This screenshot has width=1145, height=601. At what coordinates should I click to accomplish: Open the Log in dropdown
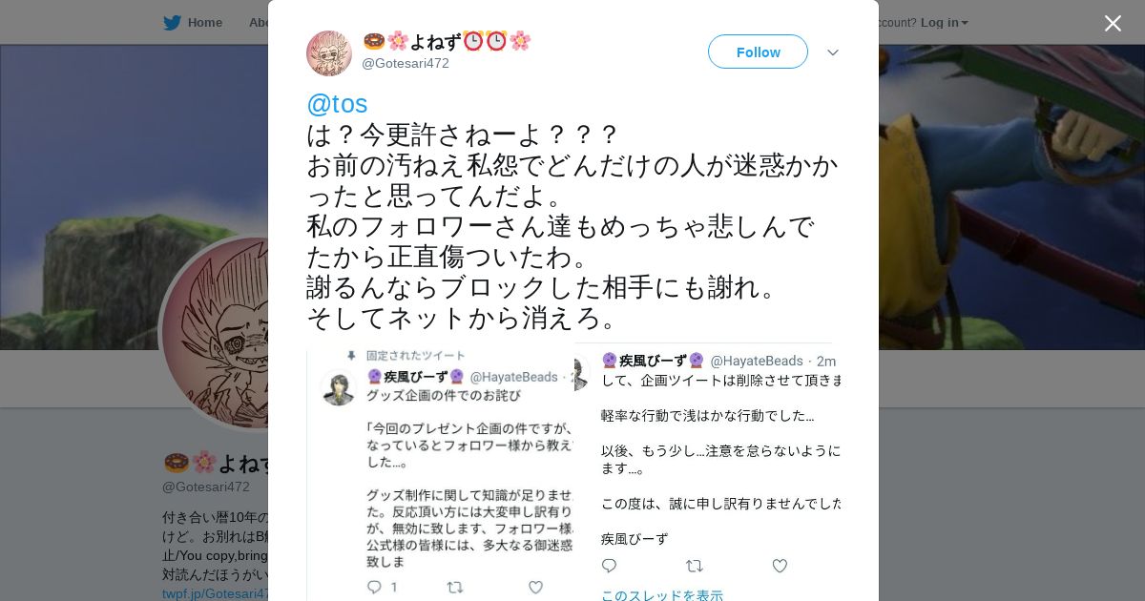[944, 22]
